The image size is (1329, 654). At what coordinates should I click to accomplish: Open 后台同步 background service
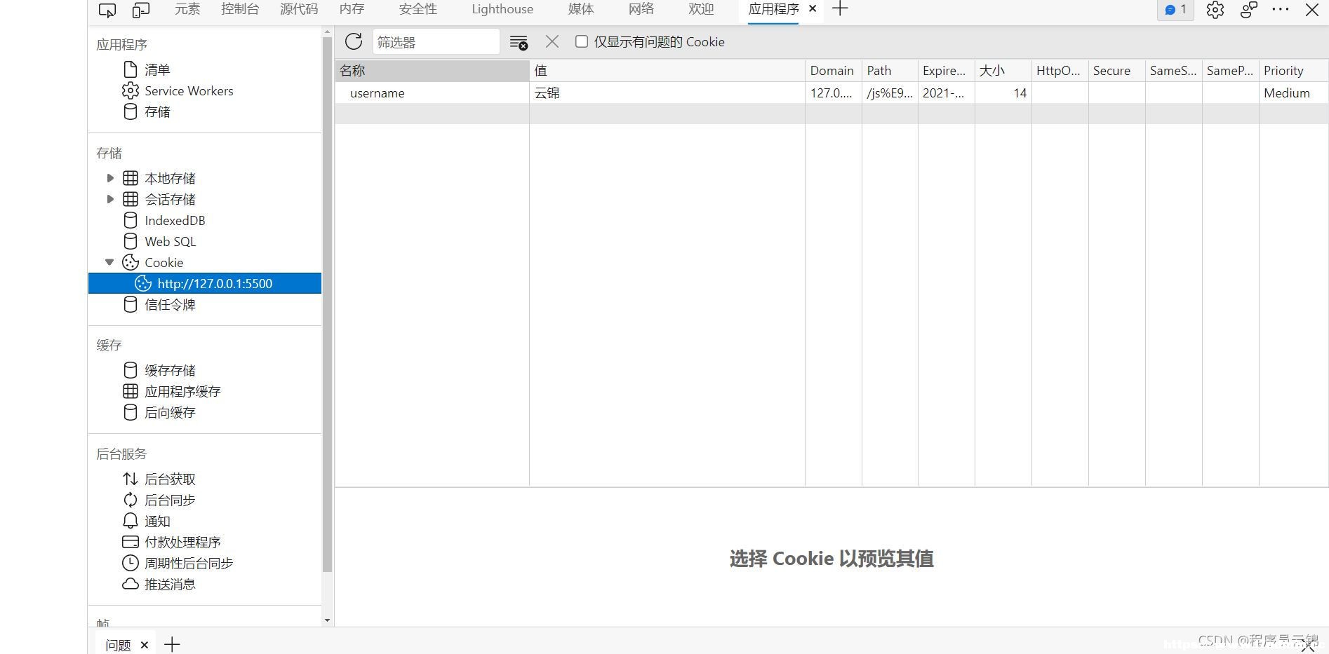[x=170, y=500]
